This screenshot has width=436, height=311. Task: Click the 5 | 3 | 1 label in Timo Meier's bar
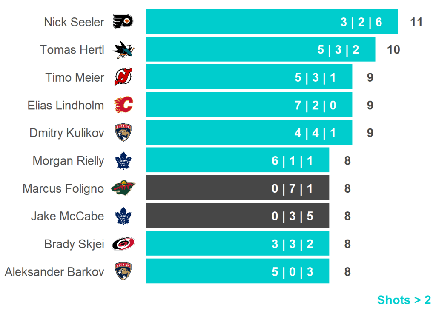coord(316,77)
